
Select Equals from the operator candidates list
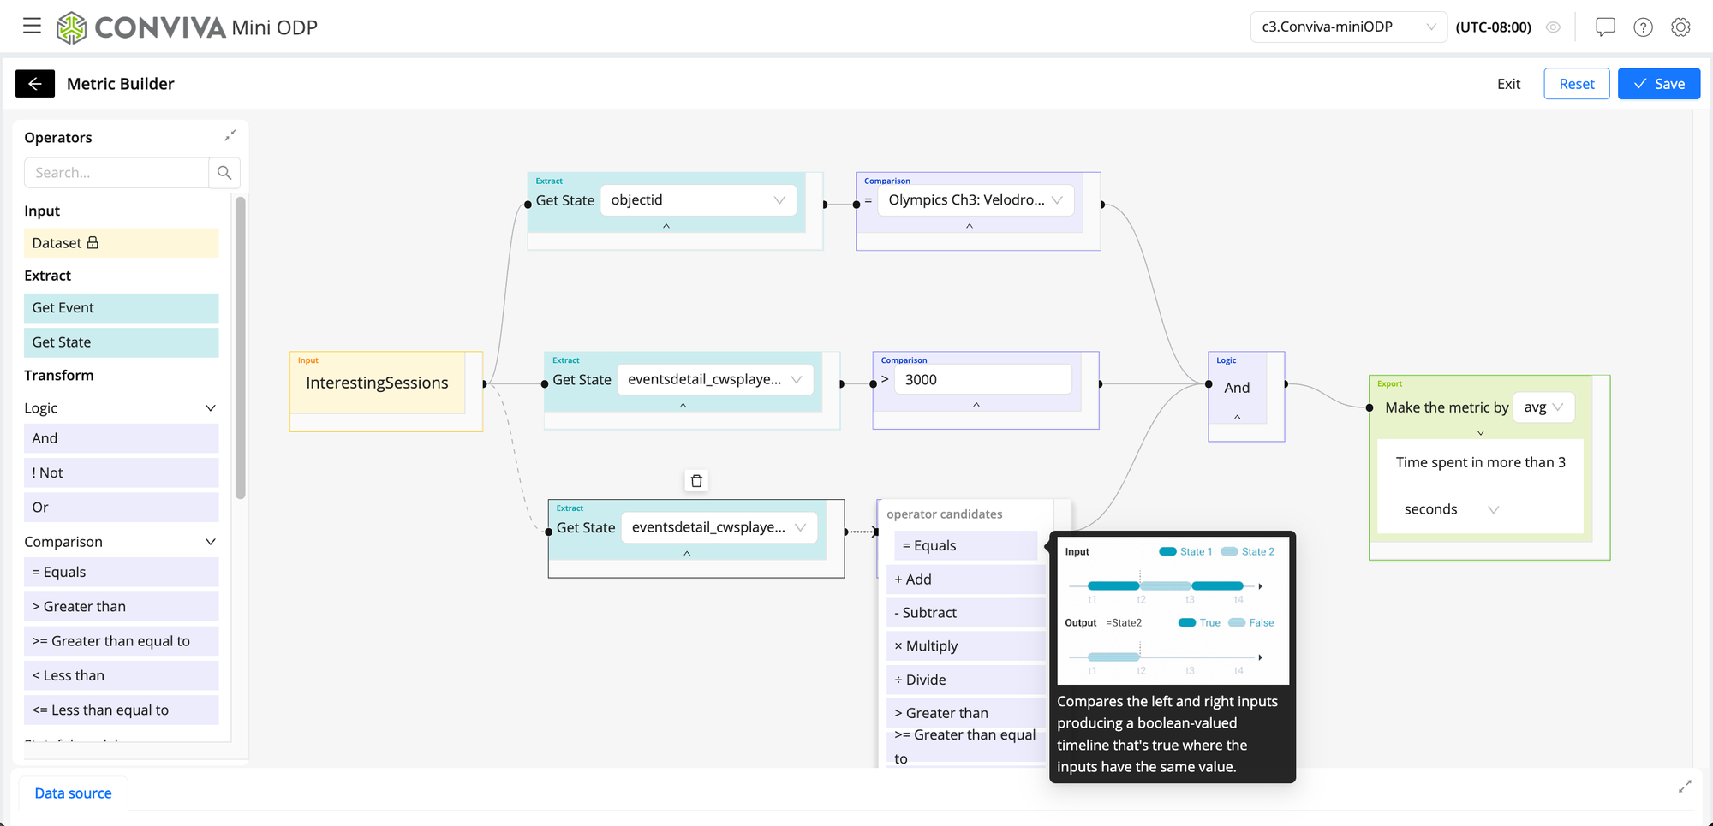965,545
